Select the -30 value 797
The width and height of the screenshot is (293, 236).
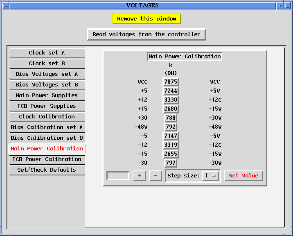pyautogui.click(x=171, y=163)
